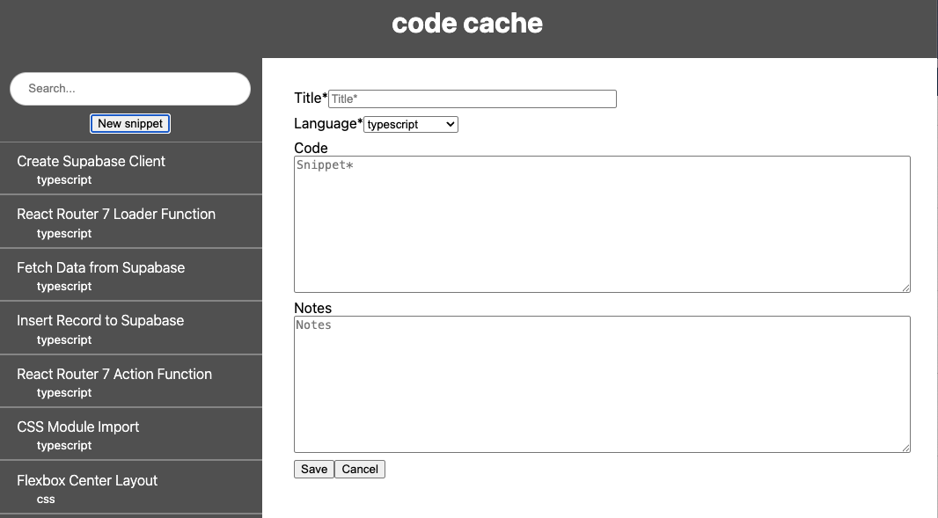Viewport: 938px width, 518px height.
Task: Expand the Language dropdown showing typescript
Action: 411,125
